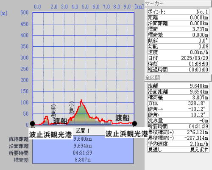Select the 所要時間 04:31:39 row in 全区間
Viewport: 212px width, 170px height.
(x=178, y=126)
